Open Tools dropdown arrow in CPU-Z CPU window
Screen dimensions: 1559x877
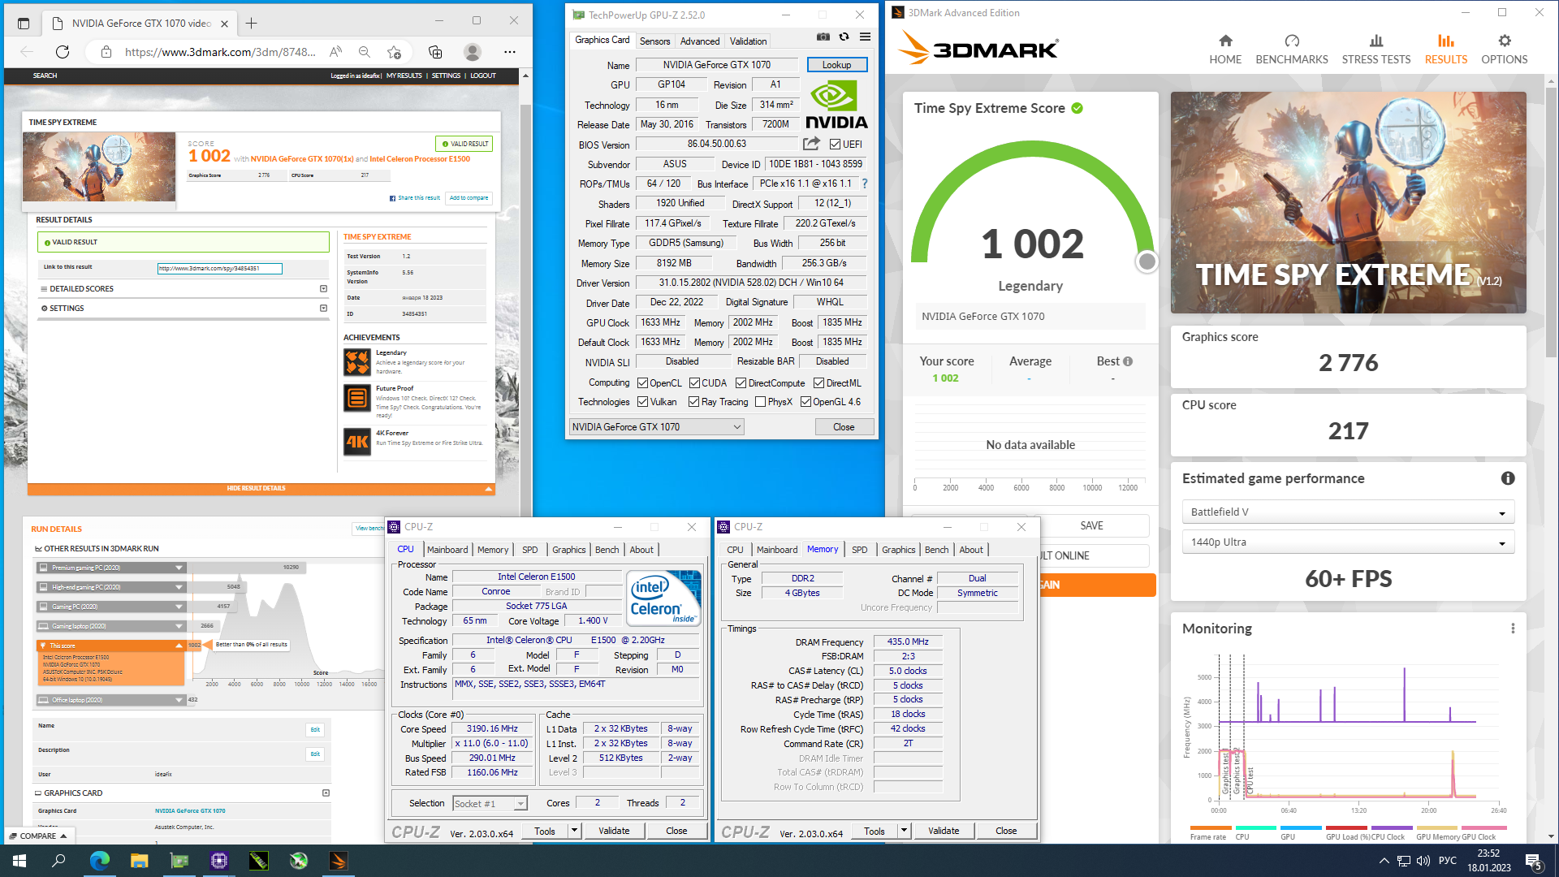[x=574, y=831]
